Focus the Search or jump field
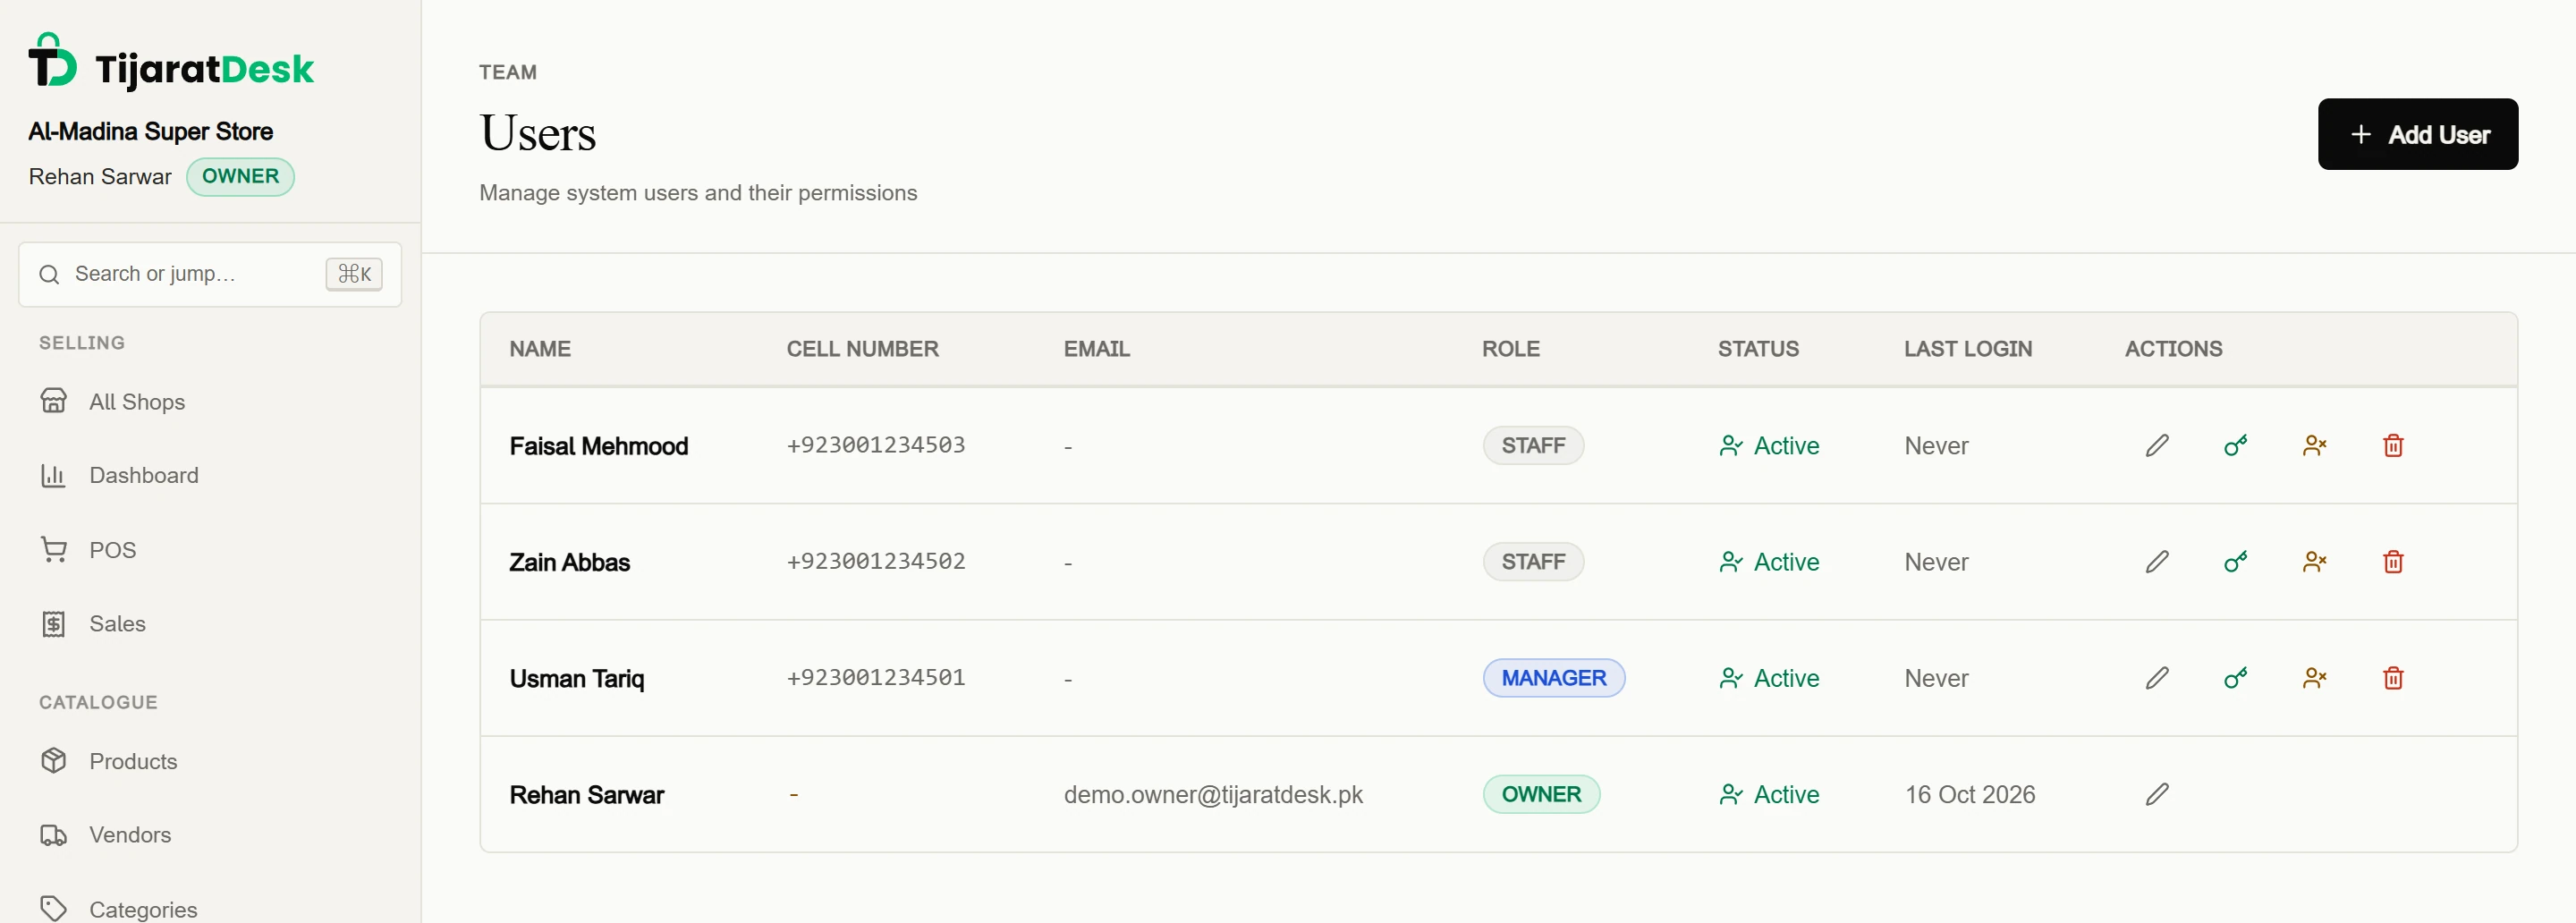The height and width of the screenshot is (923, 2576). click(x=210, y=274)
